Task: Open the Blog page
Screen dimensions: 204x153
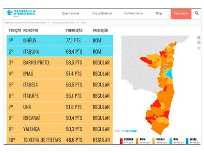Action: [x=159, y=13]
